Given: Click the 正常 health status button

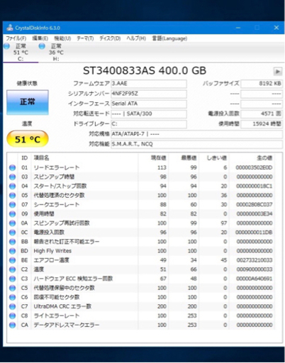Looking at the screenshot, I should pyautogui.click(x=28, y=102).
